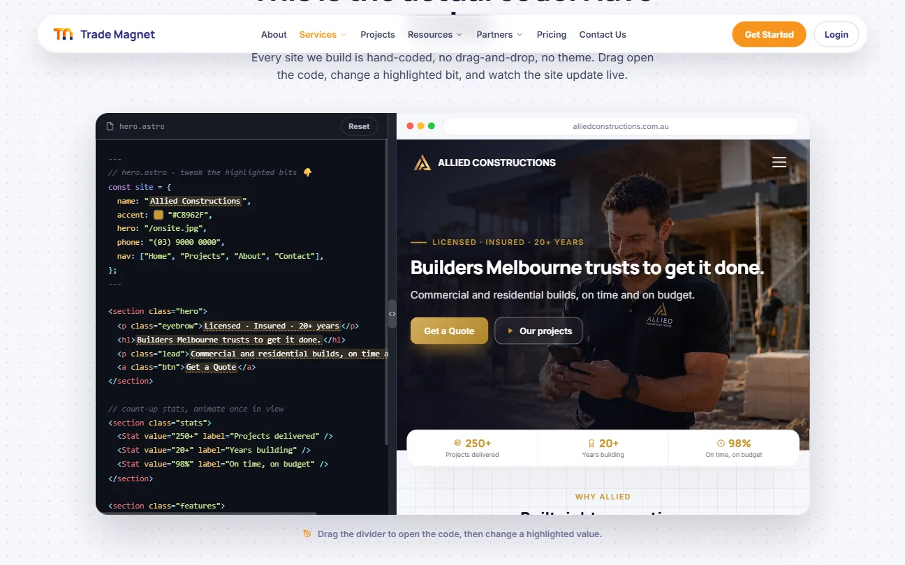Click the alliedconstructions.com.au address bar

(620, 126)
